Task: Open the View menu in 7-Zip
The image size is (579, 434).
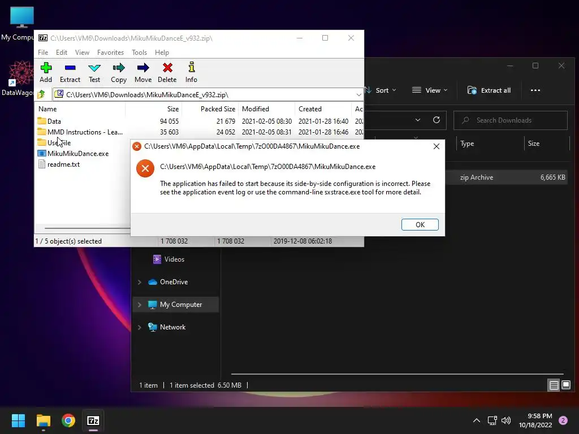Action: click(82, 53)
